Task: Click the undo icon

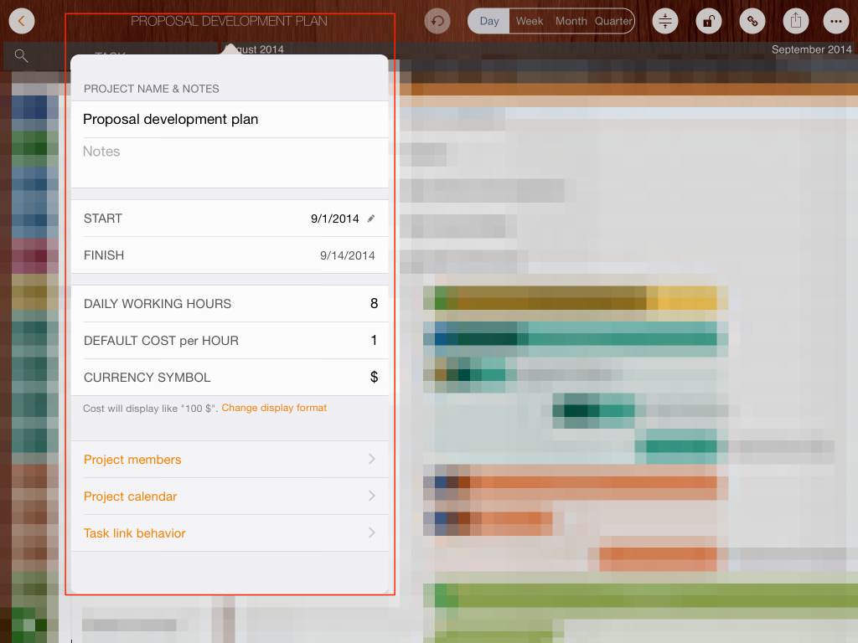Action: 437,21
